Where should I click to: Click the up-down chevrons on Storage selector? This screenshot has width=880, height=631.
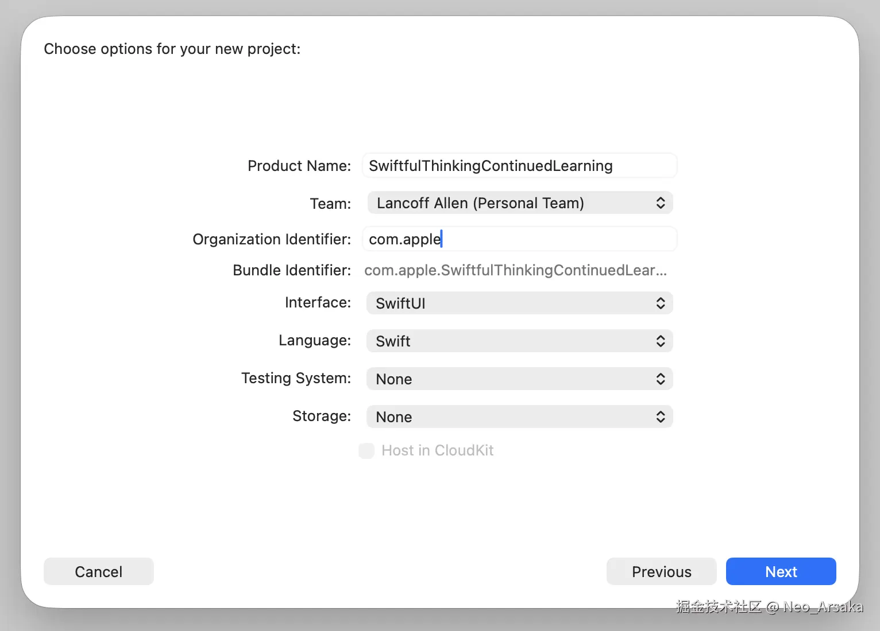pyautogui.click(x=661, y=417)
